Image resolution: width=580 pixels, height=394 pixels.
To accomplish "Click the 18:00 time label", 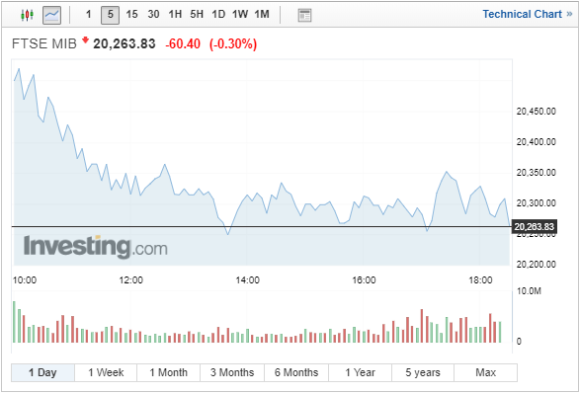I will pyautogui.click(x=480, y=280).
